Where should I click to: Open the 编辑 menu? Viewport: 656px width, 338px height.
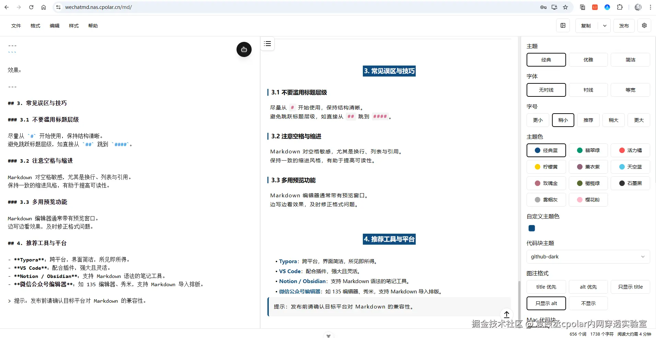[x=55, y=26]
